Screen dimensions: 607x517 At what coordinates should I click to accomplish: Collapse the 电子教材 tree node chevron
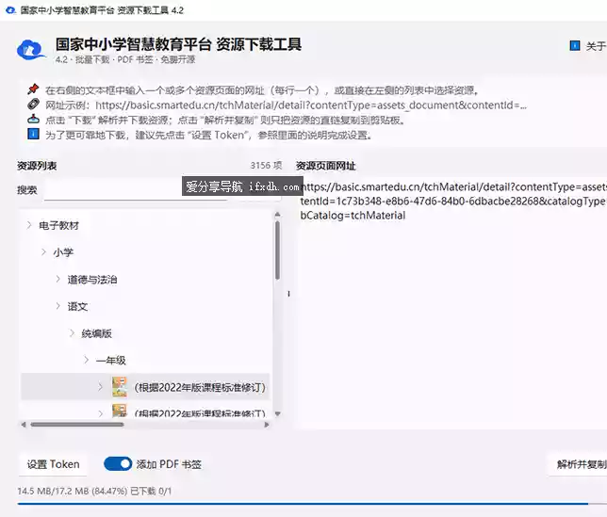coord(29,225)
